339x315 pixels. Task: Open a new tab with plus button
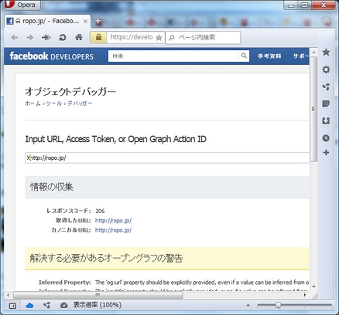pyautogui.click(x=98, y=21)
